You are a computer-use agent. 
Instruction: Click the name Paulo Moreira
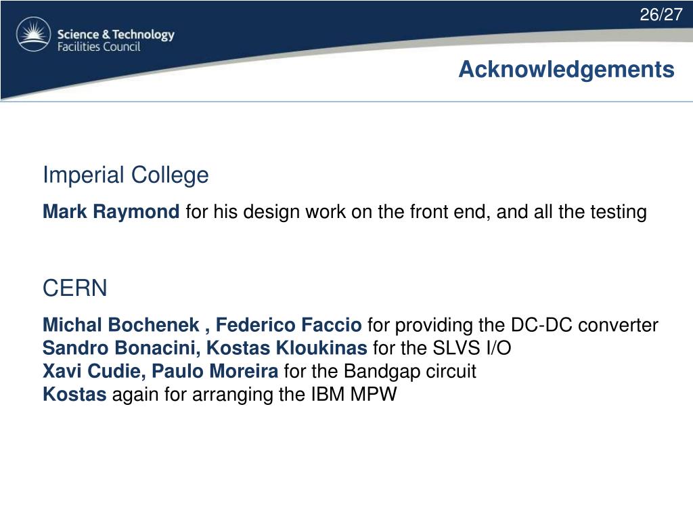pyautogui.click(x=215, y=371)
